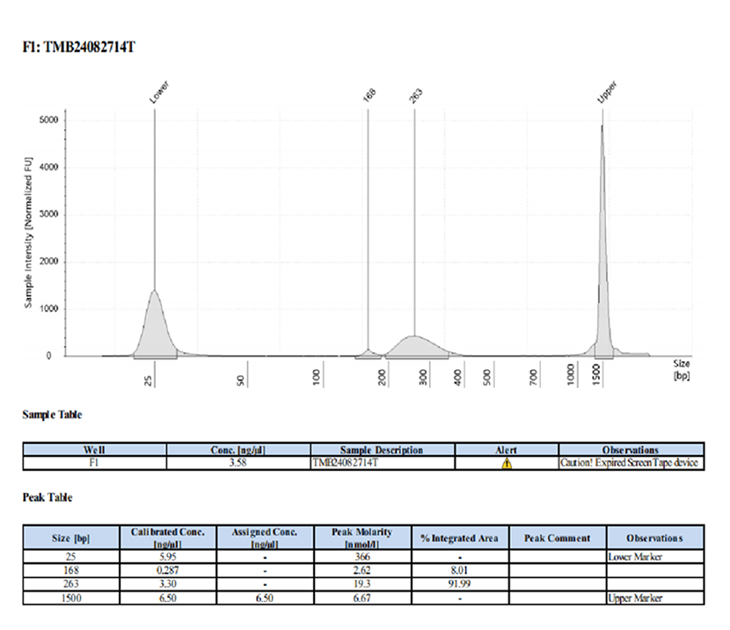Click the broad shaded peak under the 263 line
This screenshot has width=730, height=630.
click(416, 346)
